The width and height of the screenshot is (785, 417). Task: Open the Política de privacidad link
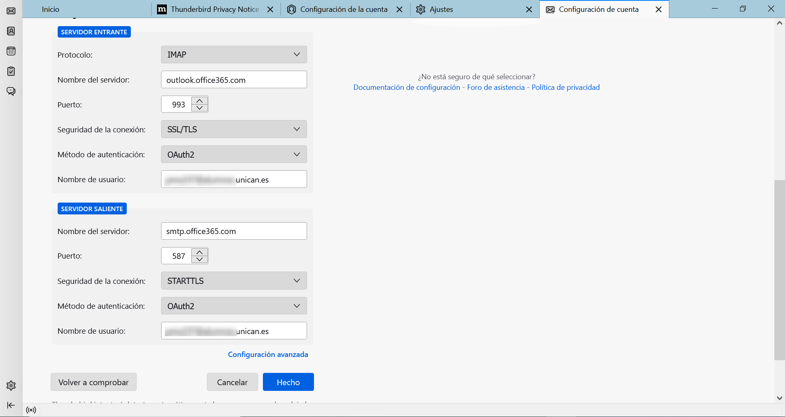click(x=565, y=87)
